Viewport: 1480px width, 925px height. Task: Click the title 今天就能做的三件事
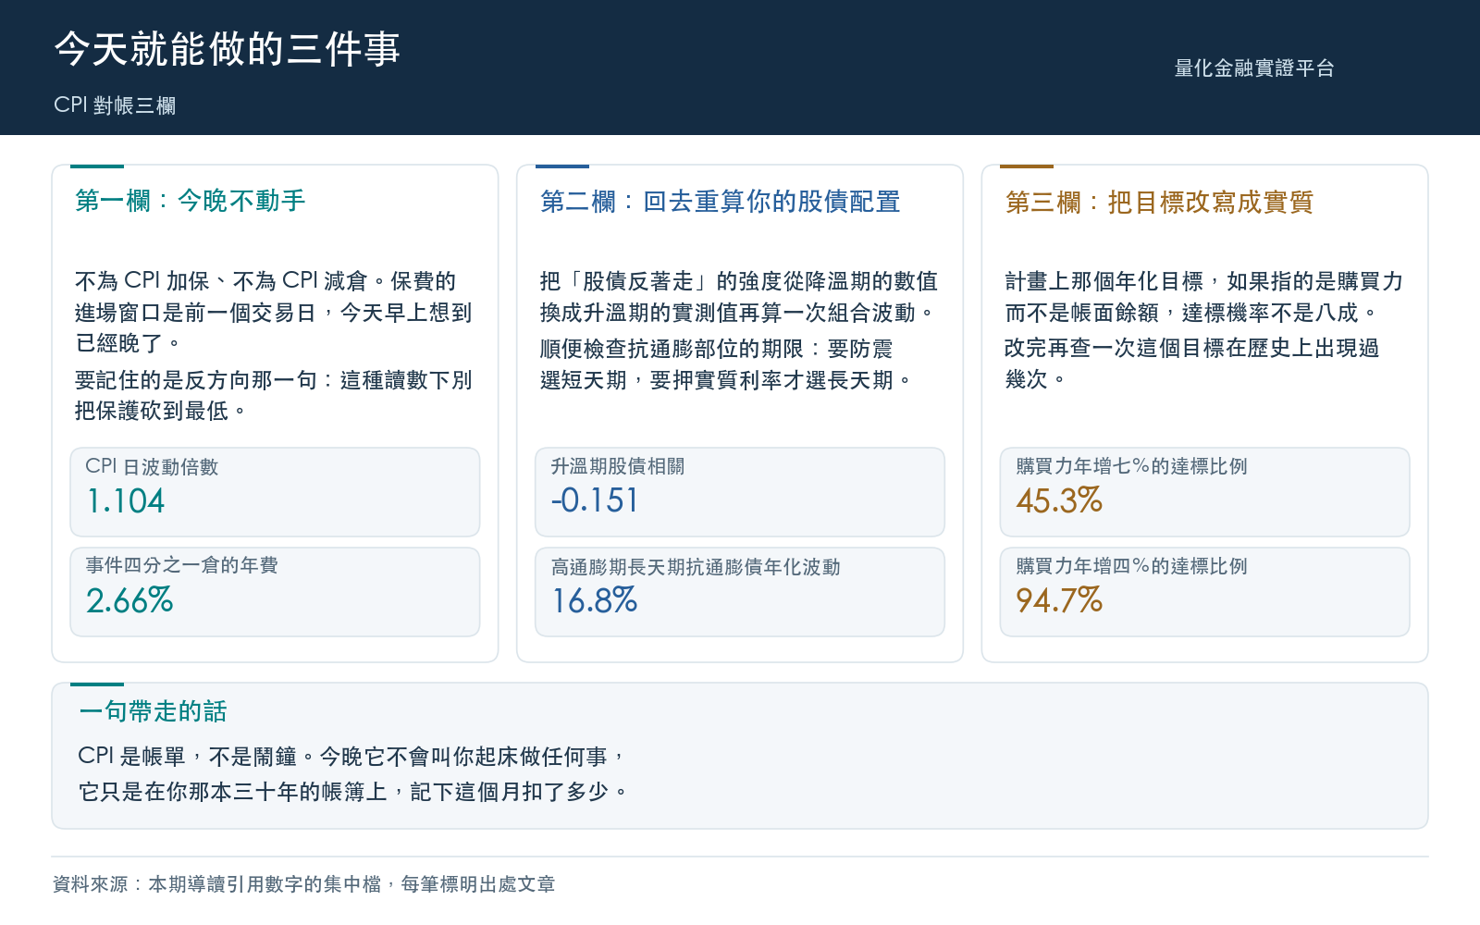(x=227, y=49)
